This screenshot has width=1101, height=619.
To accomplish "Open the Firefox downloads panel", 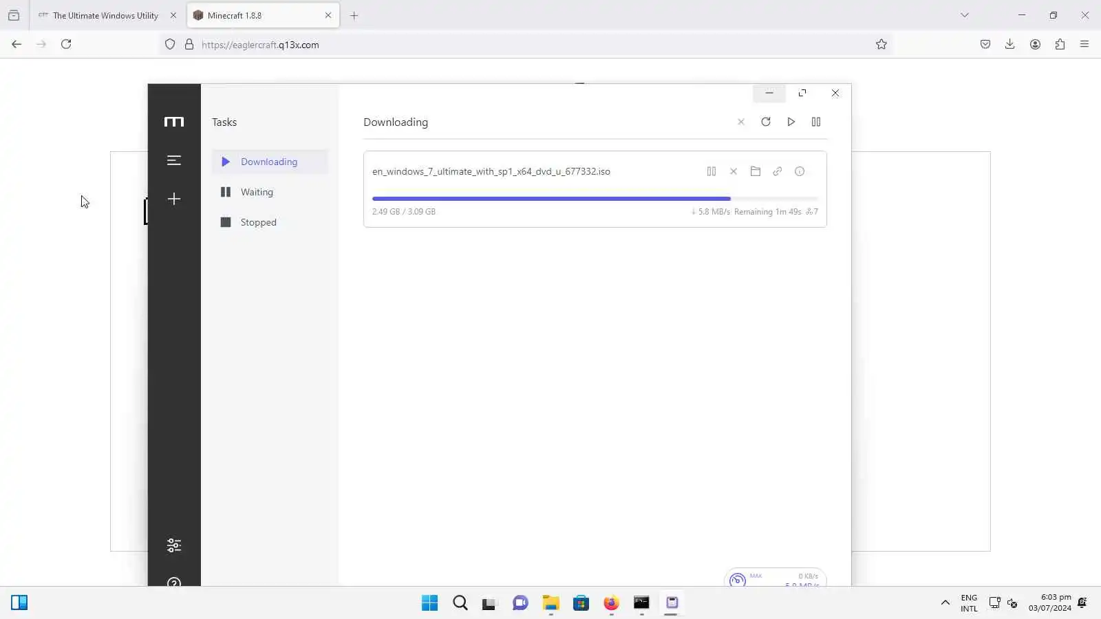I will (1010, 44).
